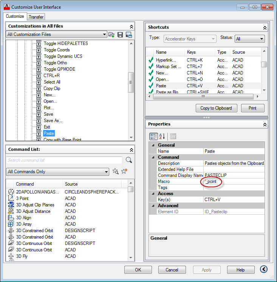Click the Display filters icon beside Save
The image size is (277, 282).
coord(128,34)
